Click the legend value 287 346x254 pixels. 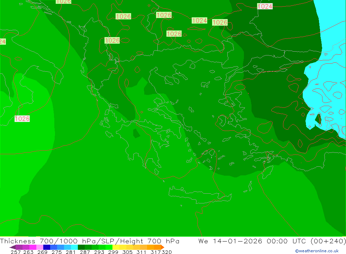(x=85, y=252)
